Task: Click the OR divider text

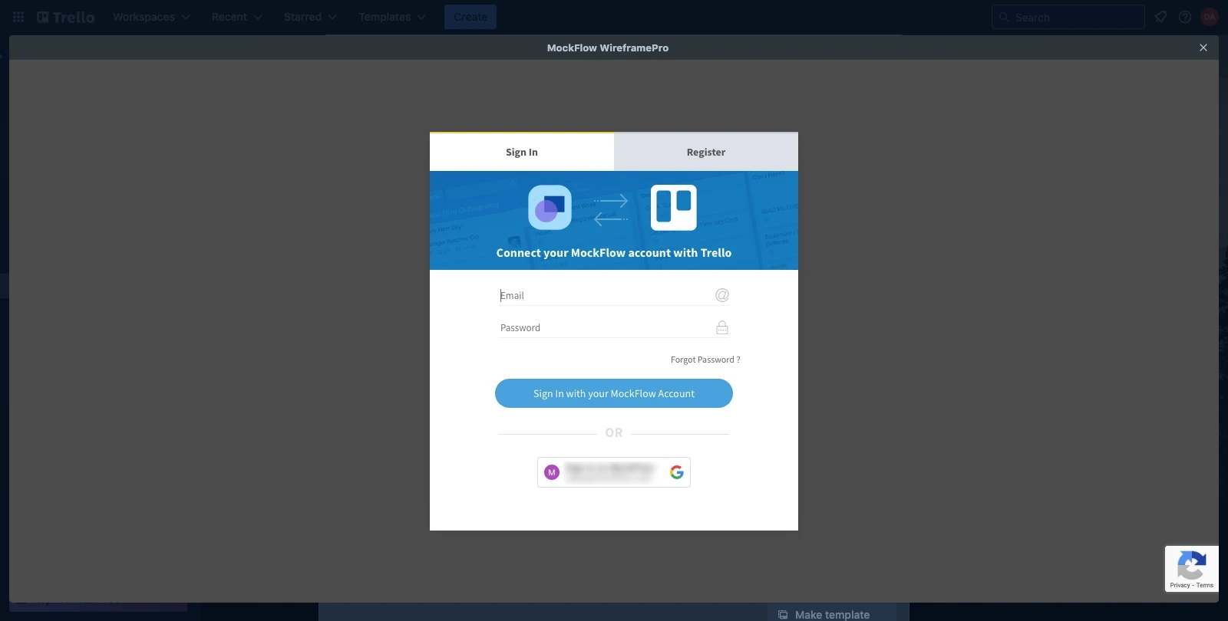Action: (614, 433)
